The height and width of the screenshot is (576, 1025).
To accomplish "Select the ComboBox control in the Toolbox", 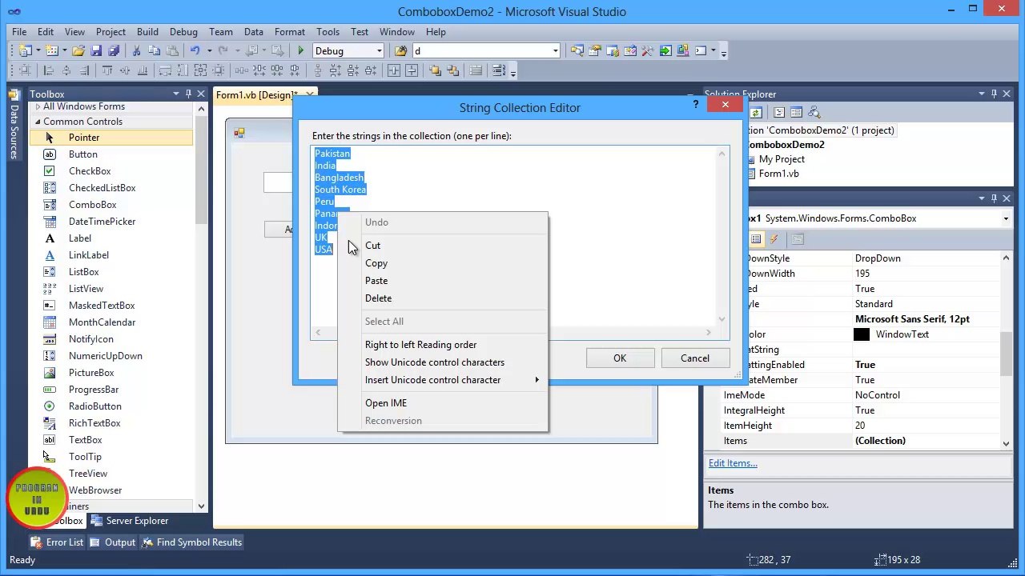I will coord(92,205).
